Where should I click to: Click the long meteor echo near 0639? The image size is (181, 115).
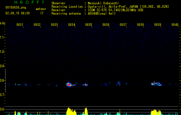click(156, 84)
